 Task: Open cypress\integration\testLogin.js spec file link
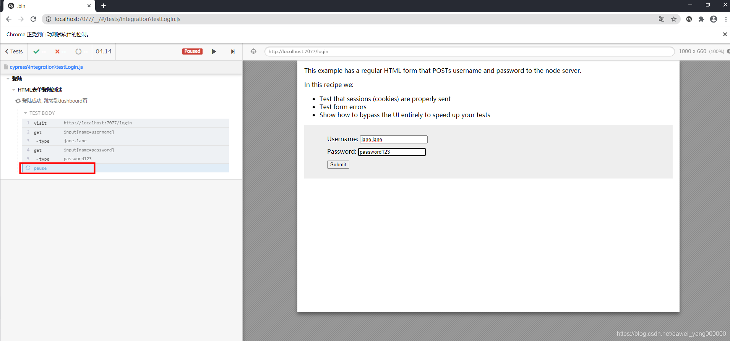(46, 67)
